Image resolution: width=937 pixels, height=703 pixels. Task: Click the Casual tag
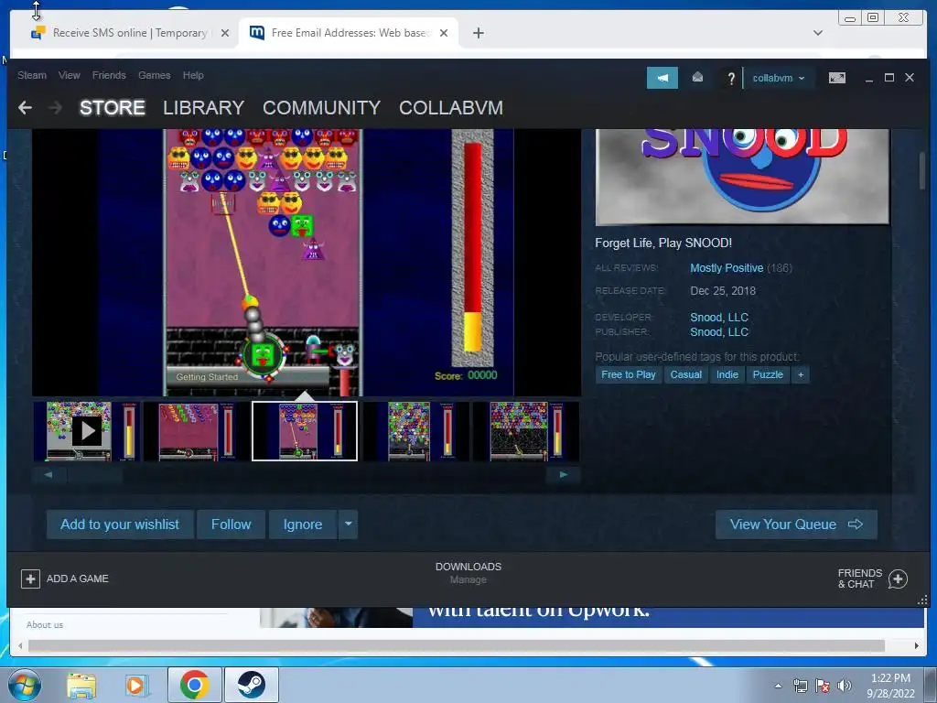point(685,374)
